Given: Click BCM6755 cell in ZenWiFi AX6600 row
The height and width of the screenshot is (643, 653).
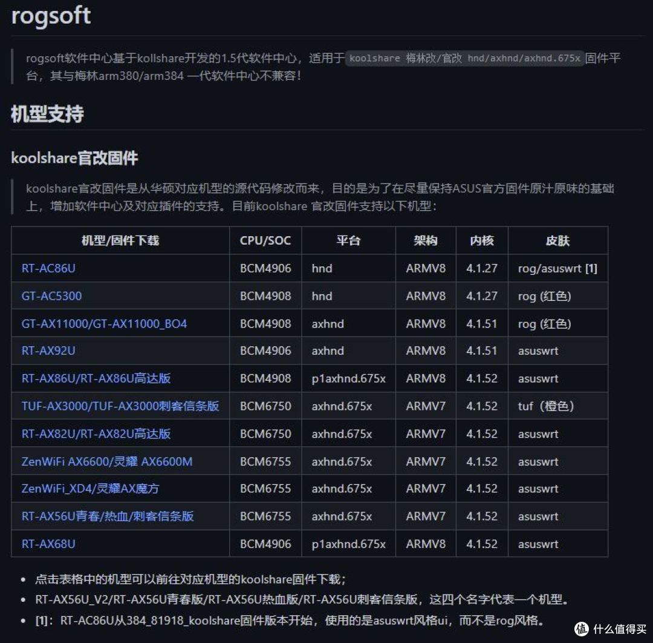Looking at the screenshot, I should (x=265, y=461).
